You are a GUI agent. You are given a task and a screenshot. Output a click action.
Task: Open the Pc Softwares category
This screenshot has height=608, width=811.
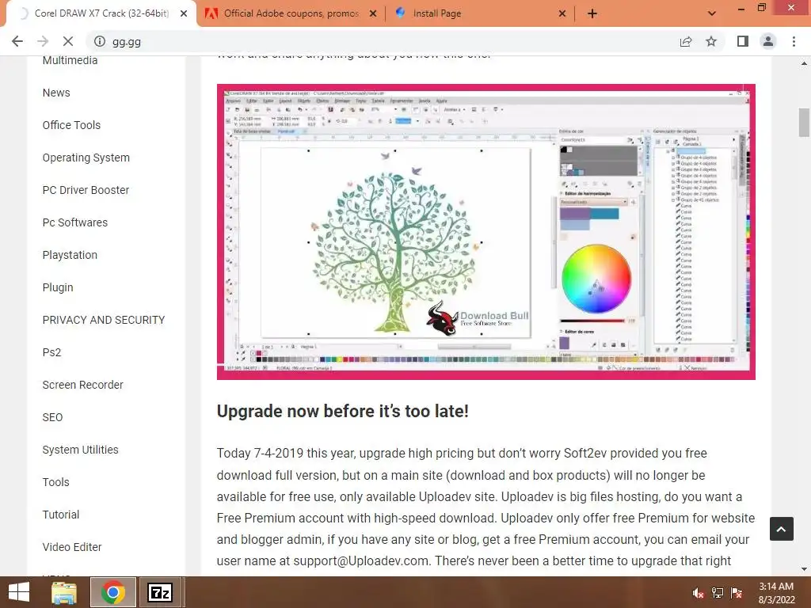point(75,222)
